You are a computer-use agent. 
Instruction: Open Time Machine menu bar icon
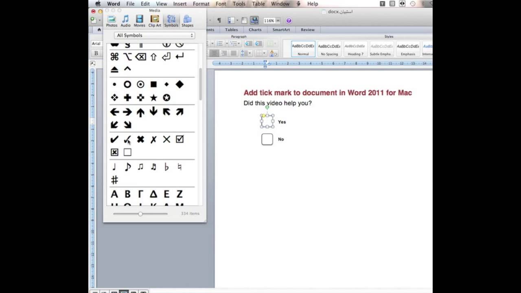coord(413,4)
